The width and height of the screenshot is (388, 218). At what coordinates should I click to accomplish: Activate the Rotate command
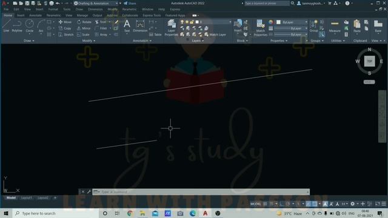pyautogui.click(x=84, y=22)
